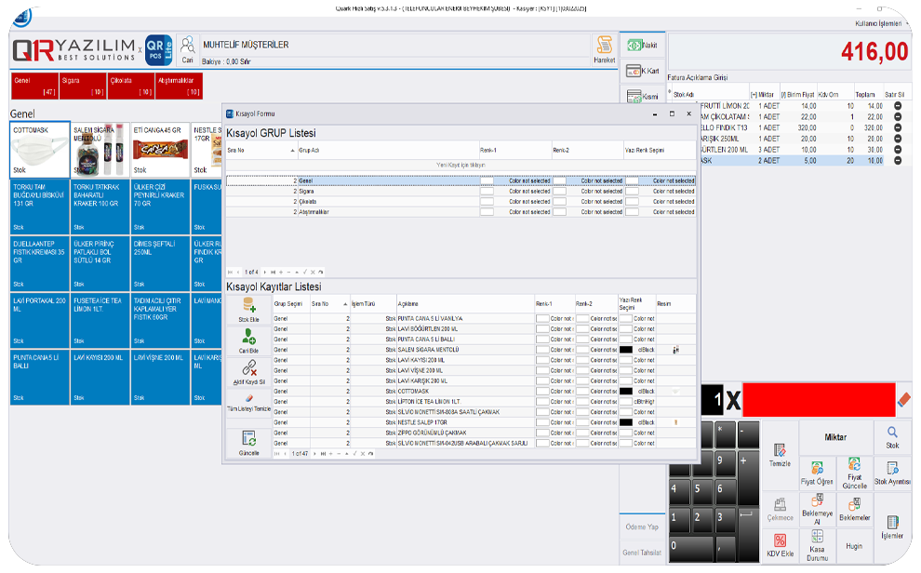Remove the FRUTTI LIMON row with minus icon

(x=898, y=106)
